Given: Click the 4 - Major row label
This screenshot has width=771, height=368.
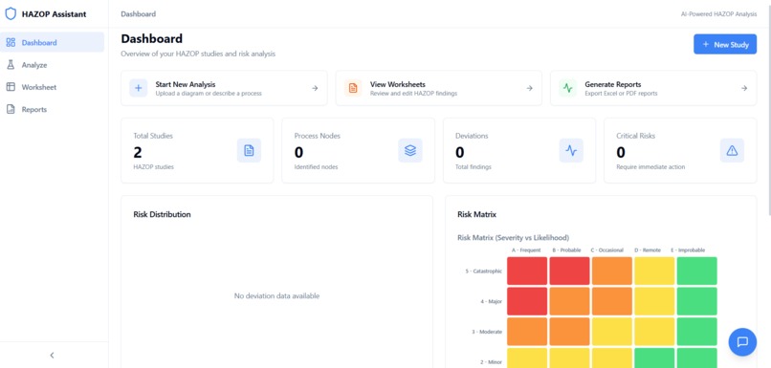Looking at the screenshot, I should 491,301.
